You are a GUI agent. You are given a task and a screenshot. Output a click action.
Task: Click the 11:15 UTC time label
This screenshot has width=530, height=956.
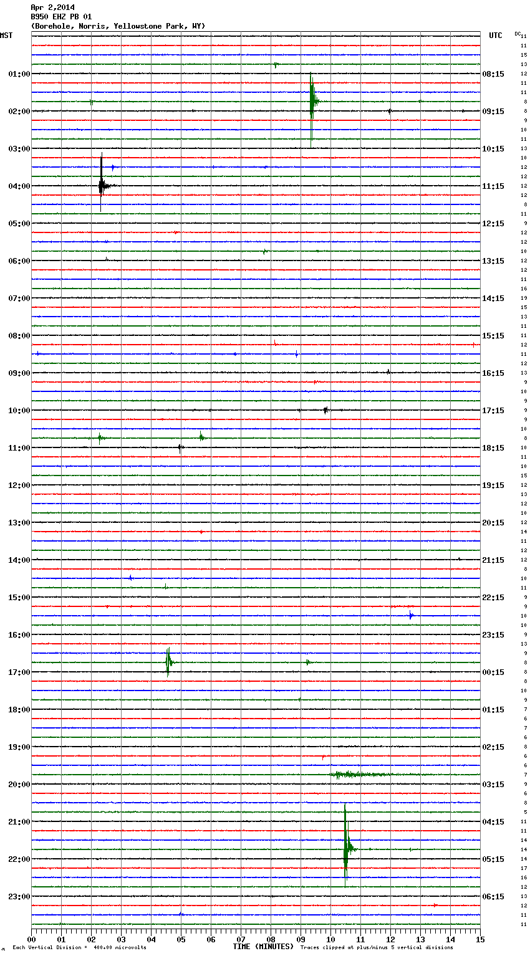tap(493, 186)
